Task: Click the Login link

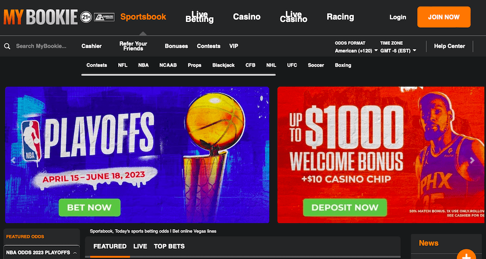Action: [x=398, y=18]
